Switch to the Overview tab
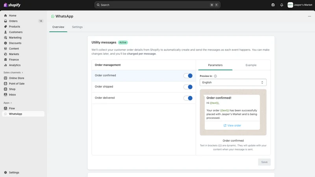This screenshot has height=177, width=315. (58, 27)
